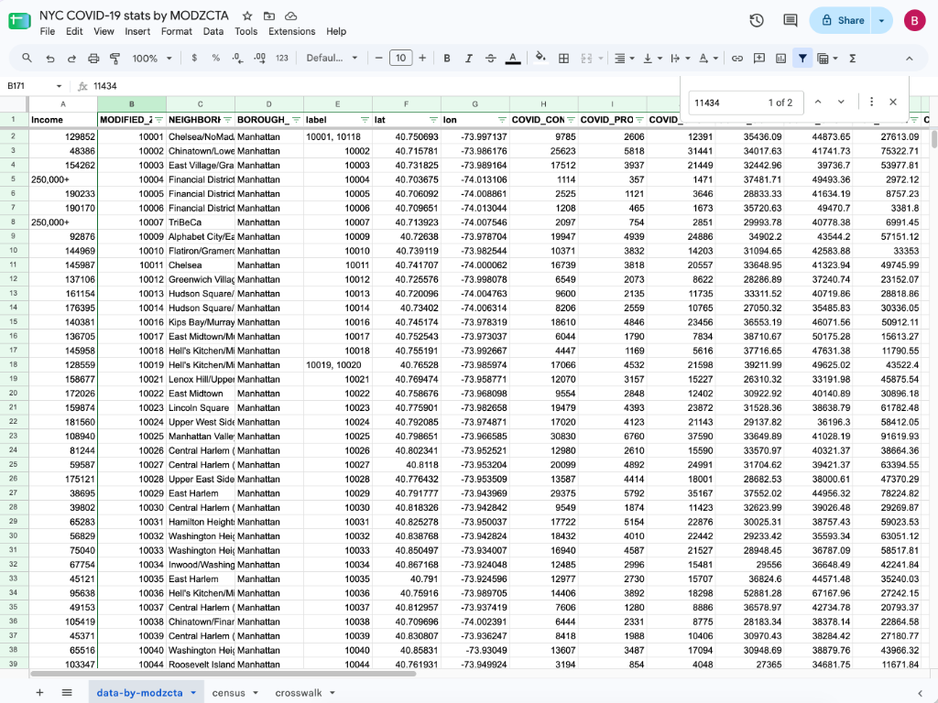Image resolution: width=938 pixels, height=703 pixels.
Task: Go to next find result arrow
Action: [x=841, y=103]
